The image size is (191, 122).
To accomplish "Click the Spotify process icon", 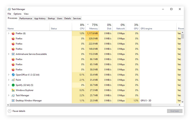I will click(13, 85).
